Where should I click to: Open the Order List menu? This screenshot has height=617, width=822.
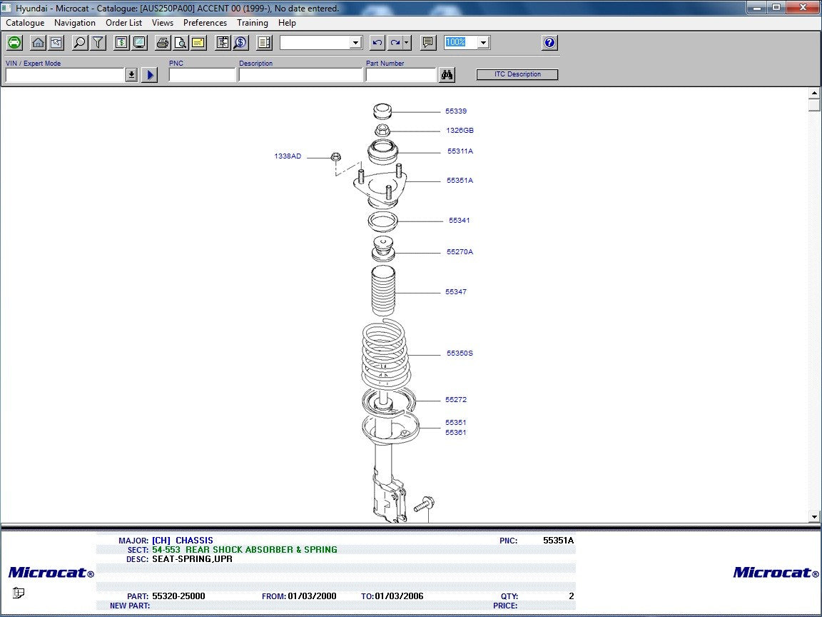[123, 23]
